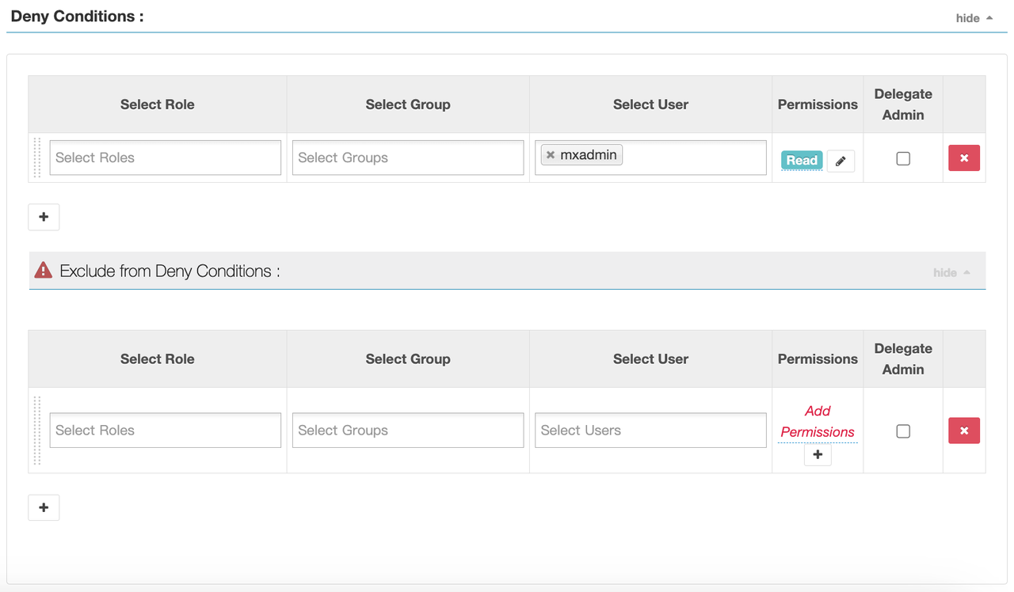Delete the Exclude from Deny Conditions row

[964, 431]
